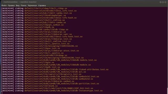Click line [3636/4144] libdcerpc-atsvc.inst.so
Screen dimensions: 168x94
tap(40, 51)
